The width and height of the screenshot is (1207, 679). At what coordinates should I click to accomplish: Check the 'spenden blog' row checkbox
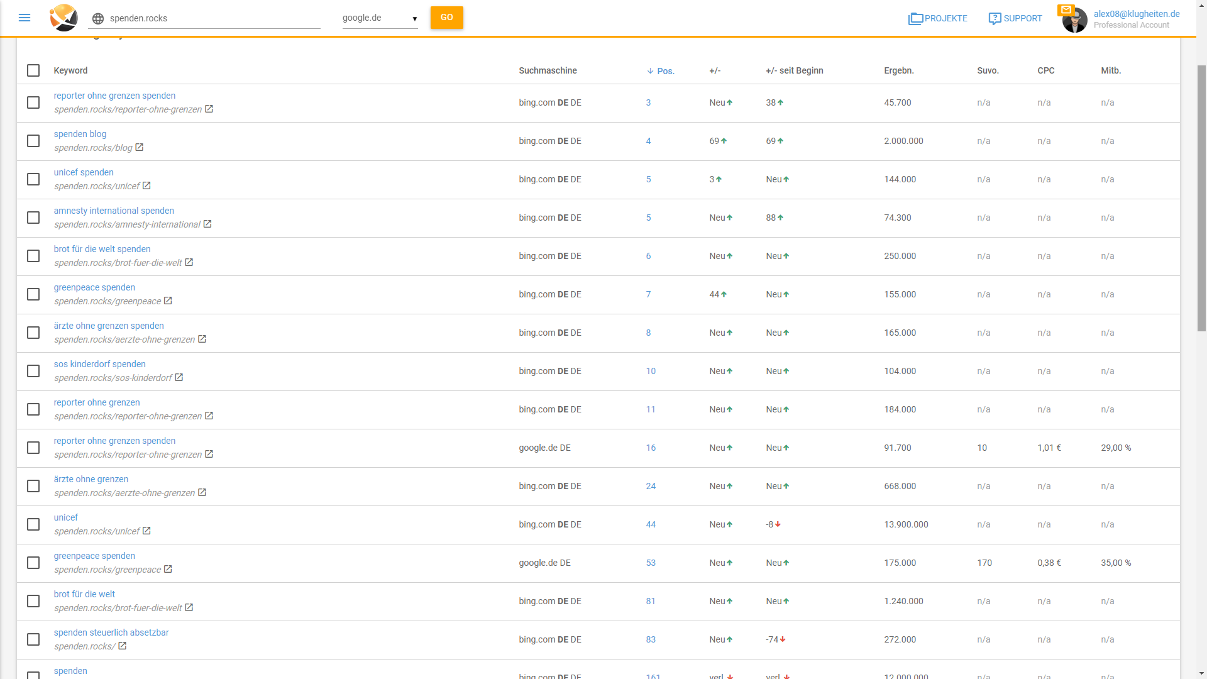(33, 141)
